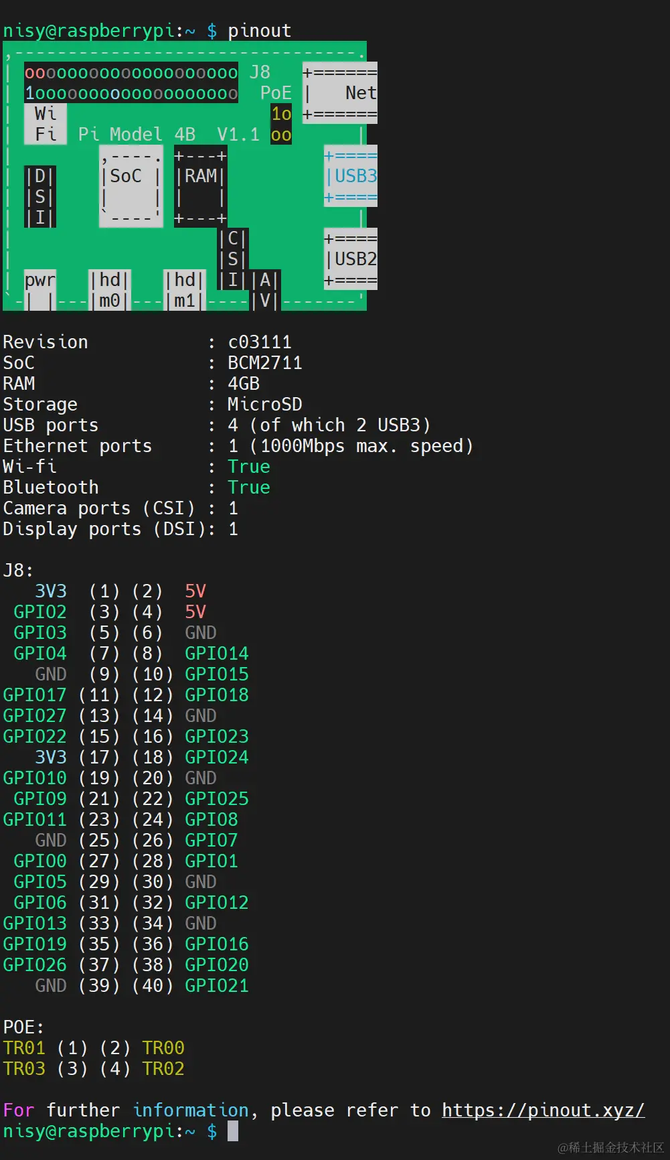Click the Wi Fi block in board diagram
The image size is (670, 1160).
[46, 124]
